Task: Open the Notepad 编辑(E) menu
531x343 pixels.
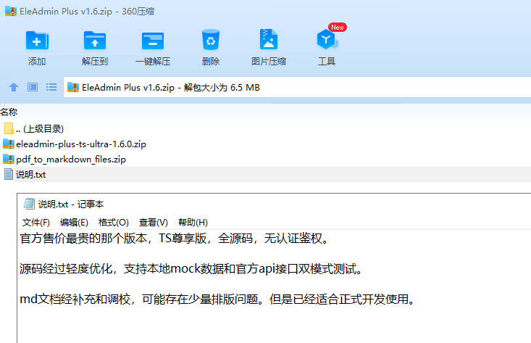Action: [74, 223]
